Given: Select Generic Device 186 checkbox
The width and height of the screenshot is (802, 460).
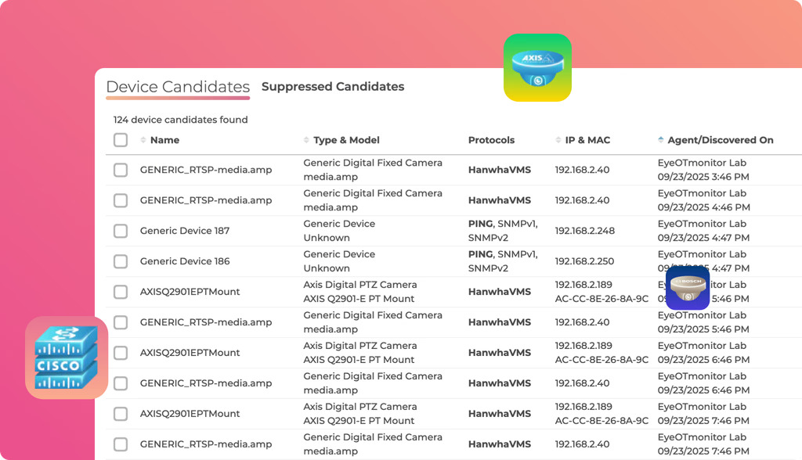Looking at the screenshot, I should 121,261.
